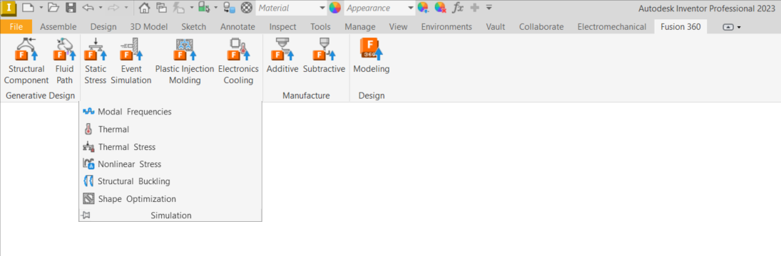Open Parameters with the fx icon
781x256 pixels.
tap(457, 7)
